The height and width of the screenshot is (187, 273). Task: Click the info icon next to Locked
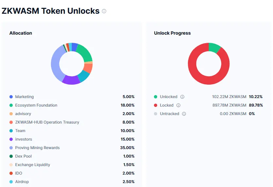click(x=178, y=105)
